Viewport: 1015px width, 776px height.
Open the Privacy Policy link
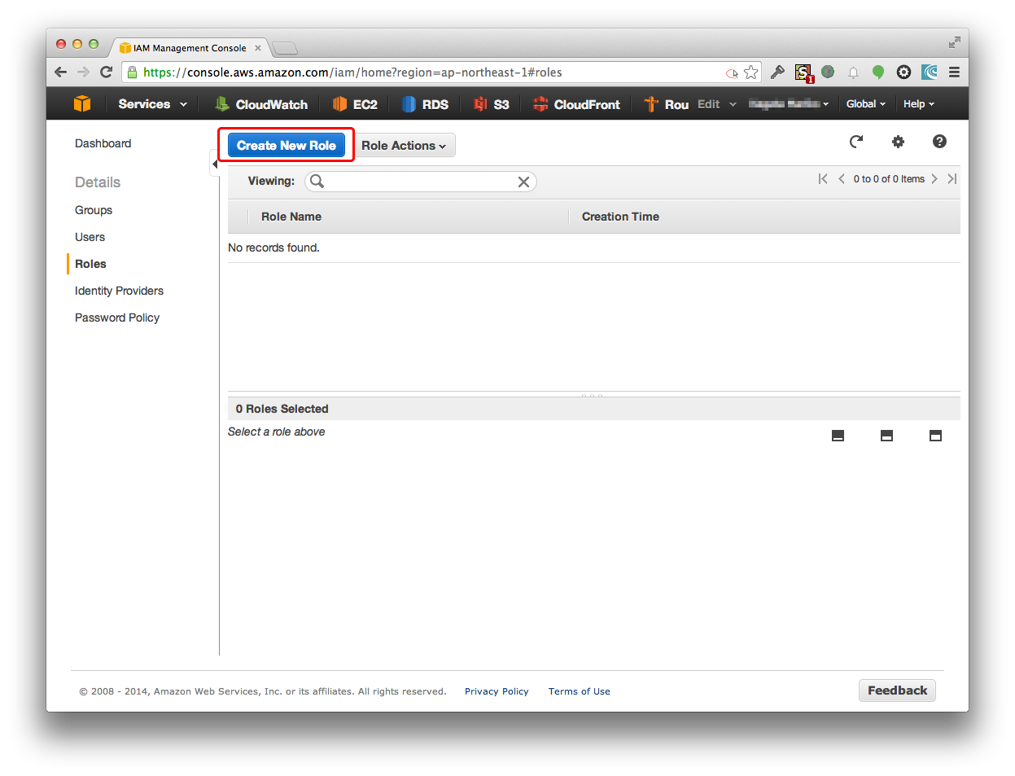(x=497, y=691)
